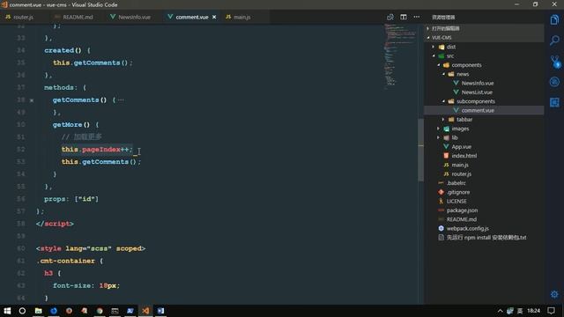The height and width of the screenshot is (317, 564).
Task: Show hidden system tray icons chevron
Action: click(500, 311)
